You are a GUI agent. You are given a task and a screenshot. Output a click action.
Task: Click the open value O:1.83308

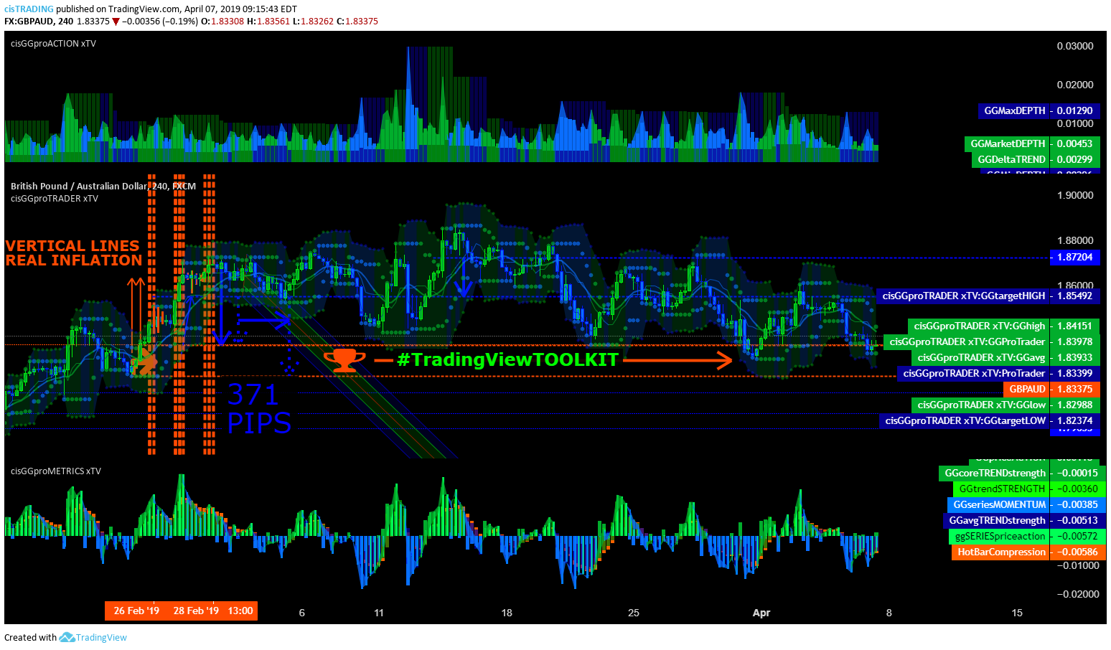click(222, 22)
